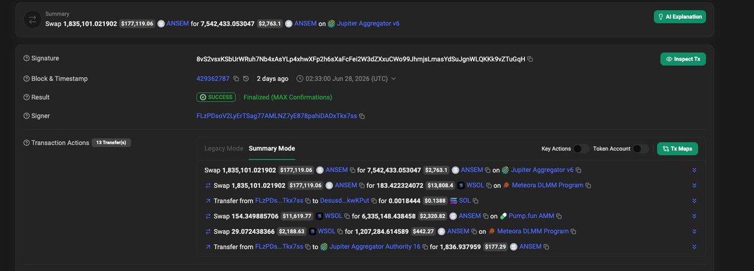Viewport: 754px width, 271px height.
Task: Switch to Legacy Mode tab
Action: (x=224, y=149)
